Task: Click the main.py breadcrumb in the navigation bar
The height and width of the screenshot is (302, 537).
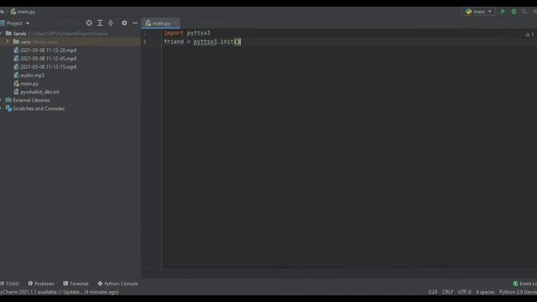Action: pyautogui.click(x=23, y=11)
